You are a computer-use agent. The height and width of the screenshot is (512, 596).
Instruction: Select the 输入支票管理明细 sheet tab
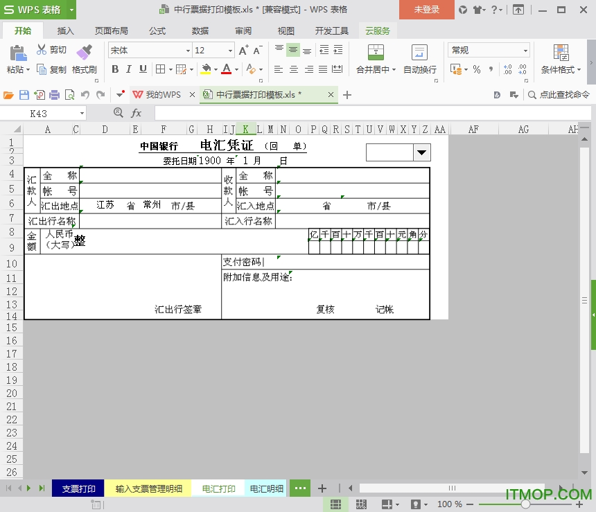[x=148, y=488]
